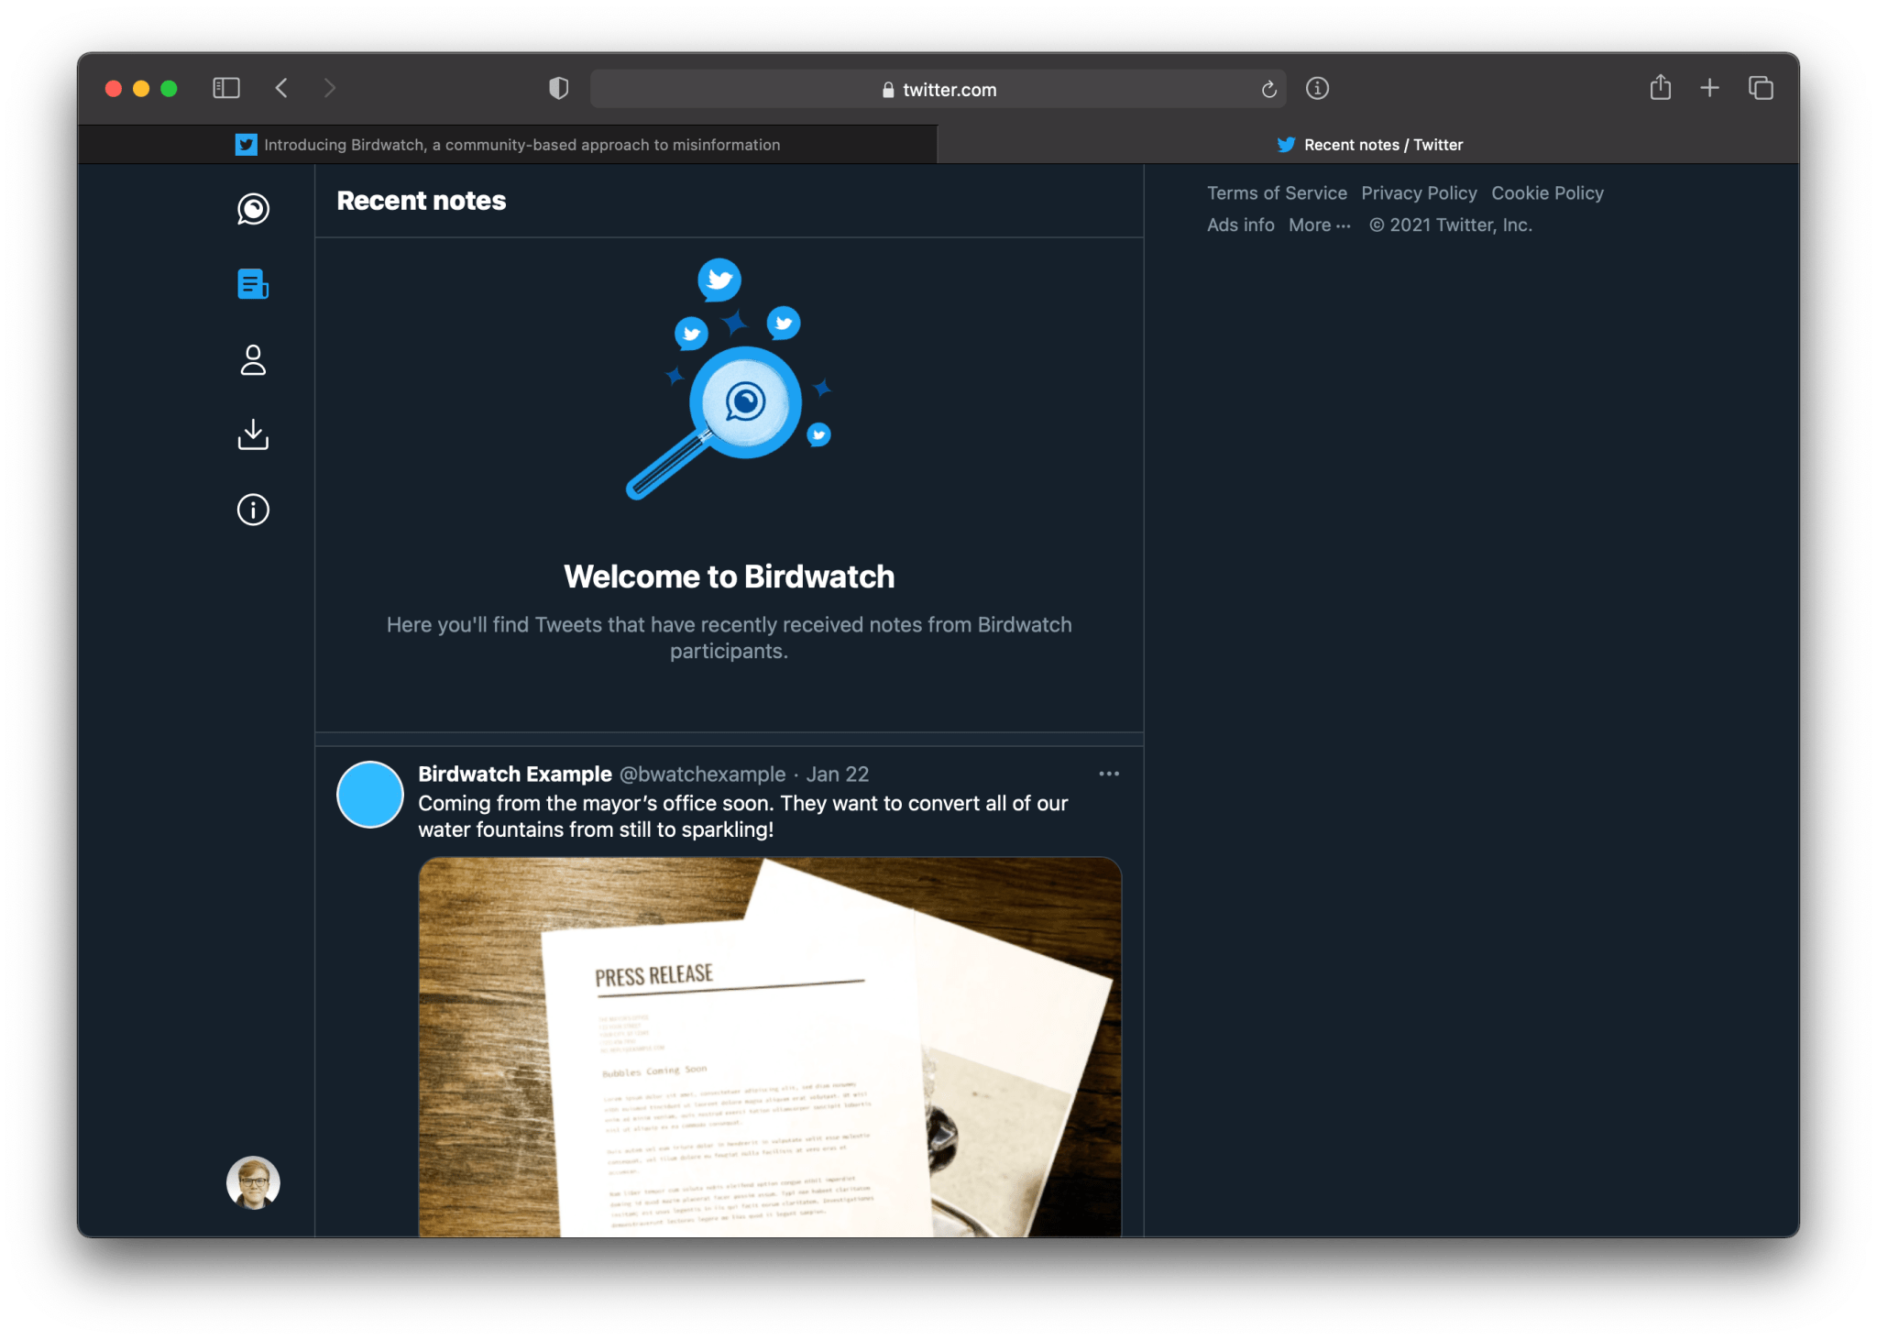Click the Safari privacy shield icon
This screenshot has width=1877, height=1340.
pos(558,89)
